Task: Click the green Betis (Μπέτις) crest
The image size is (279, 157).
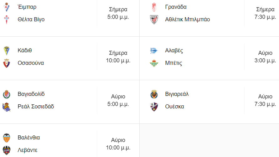Action: click(154, 63)
